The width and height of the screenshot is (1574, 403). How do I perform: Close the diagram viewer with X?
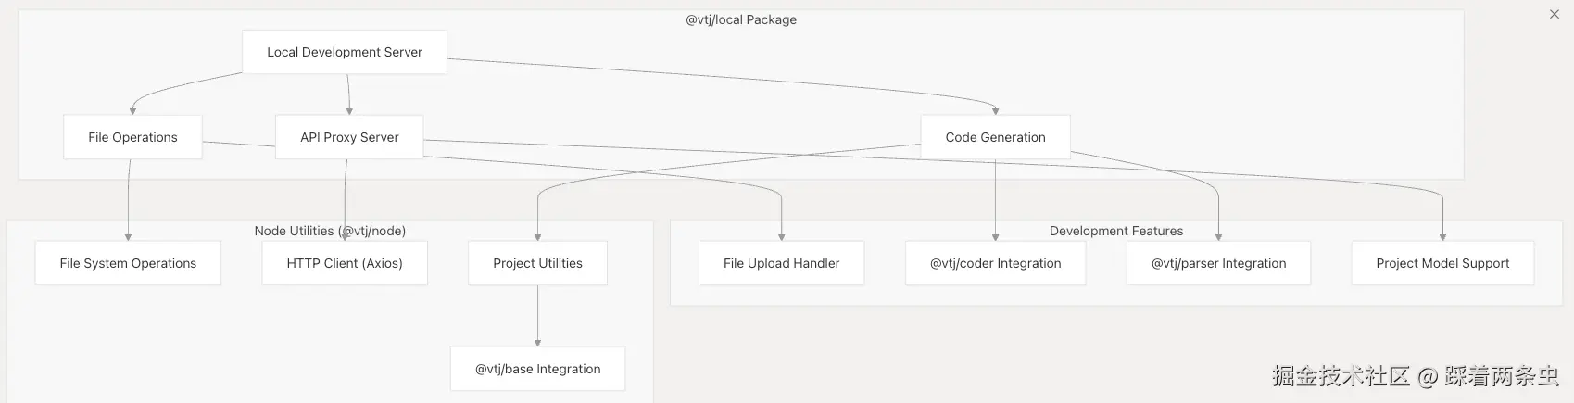tap(1555, 14)
